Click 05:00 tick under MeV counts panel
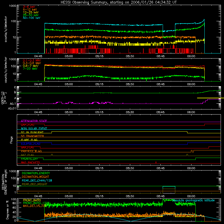 [69, 84]
